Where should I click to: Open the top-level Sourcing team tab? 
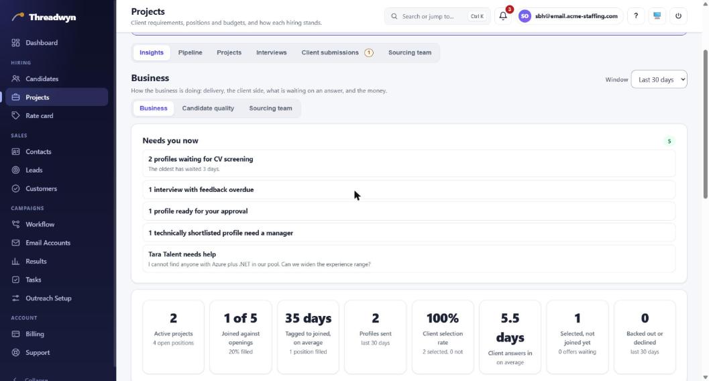[410, 52]
